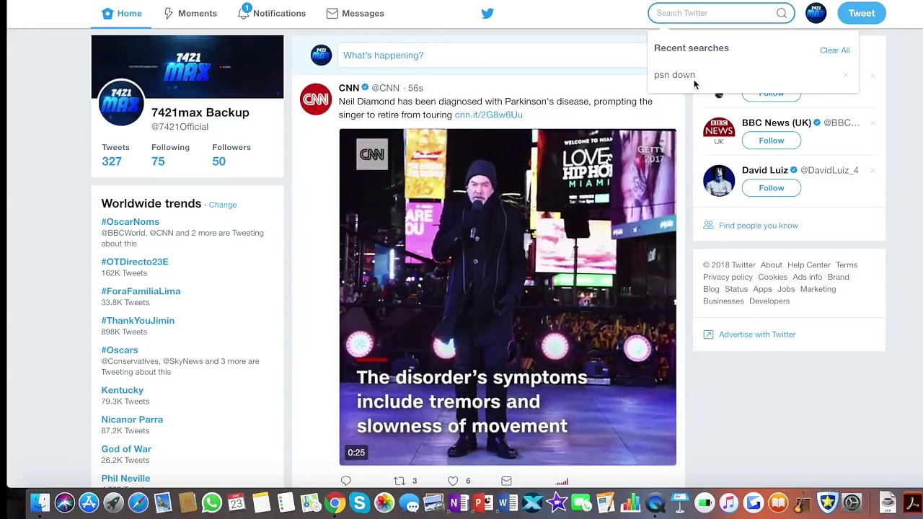Open the #OscarNoms trending hashtag
The image size is (923, 519).
click(x=130, y=222)
